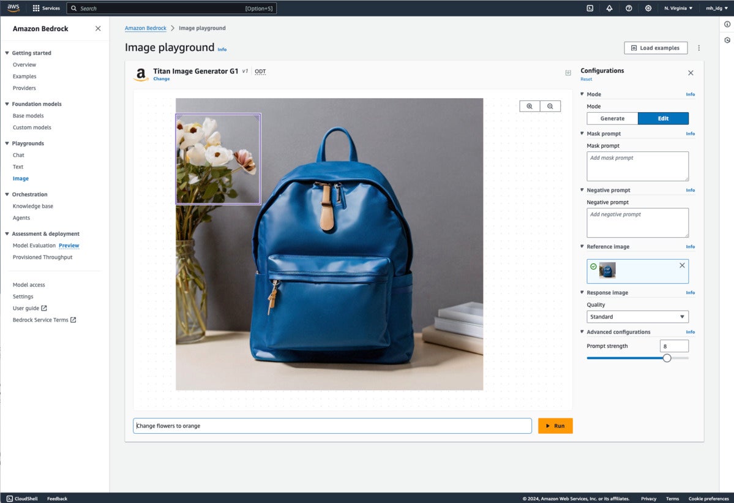Viewport: 734px width, 503px height.
Task: Open the help question mark icon
Action: pyautogui.click(x=629, y=8)
